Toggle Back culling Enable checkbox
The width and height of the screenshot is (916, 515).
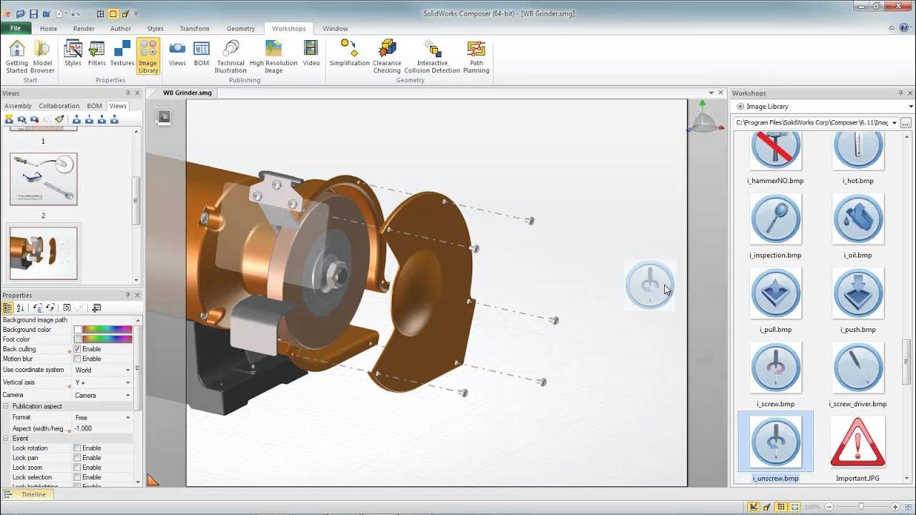77,349
